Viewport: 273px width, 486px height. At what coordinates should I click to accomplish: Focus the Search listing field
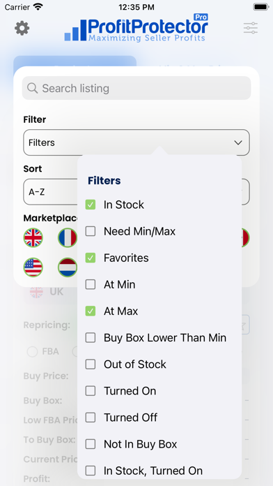(136, 88)
